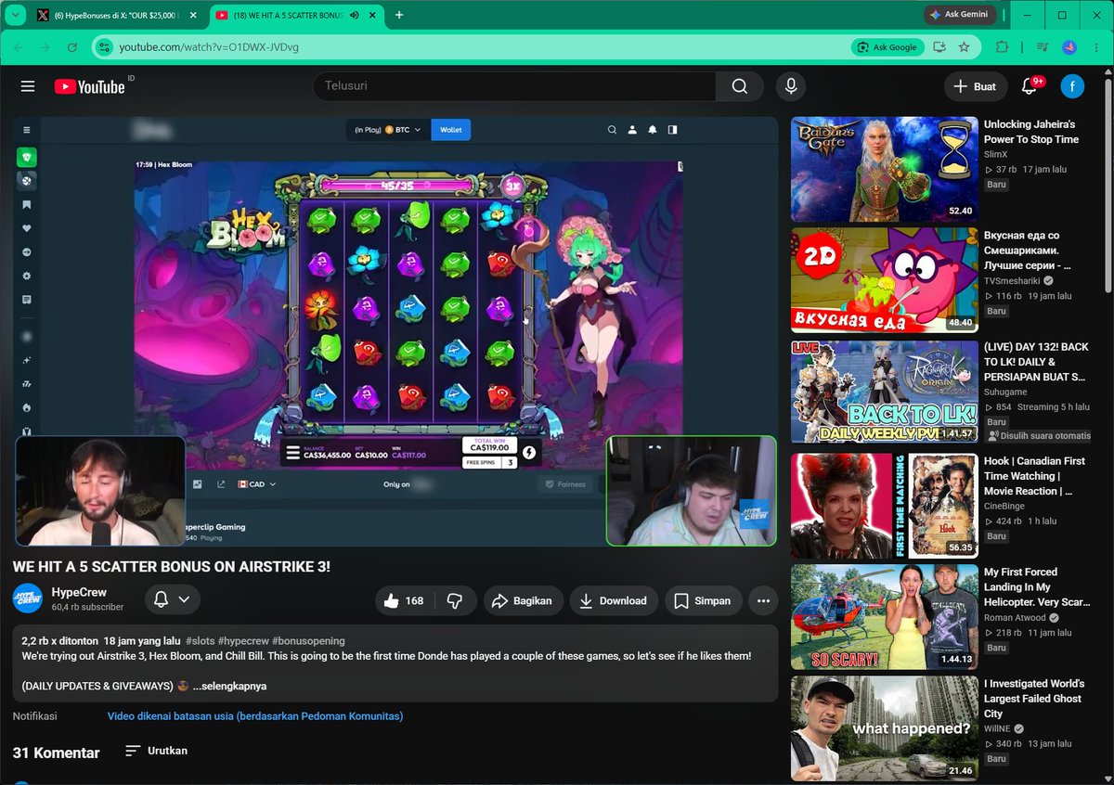Image resolution: width=1114 pixels, height=785 pixels.
Task: Open Hook movie reaction thumbnail
Action: coord(885,506)
